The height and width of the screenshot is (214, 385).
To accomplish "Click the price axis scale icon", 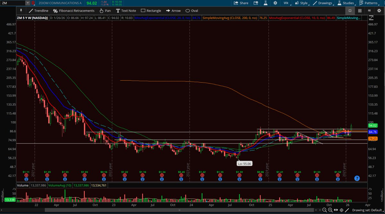I will click(371, 18).
